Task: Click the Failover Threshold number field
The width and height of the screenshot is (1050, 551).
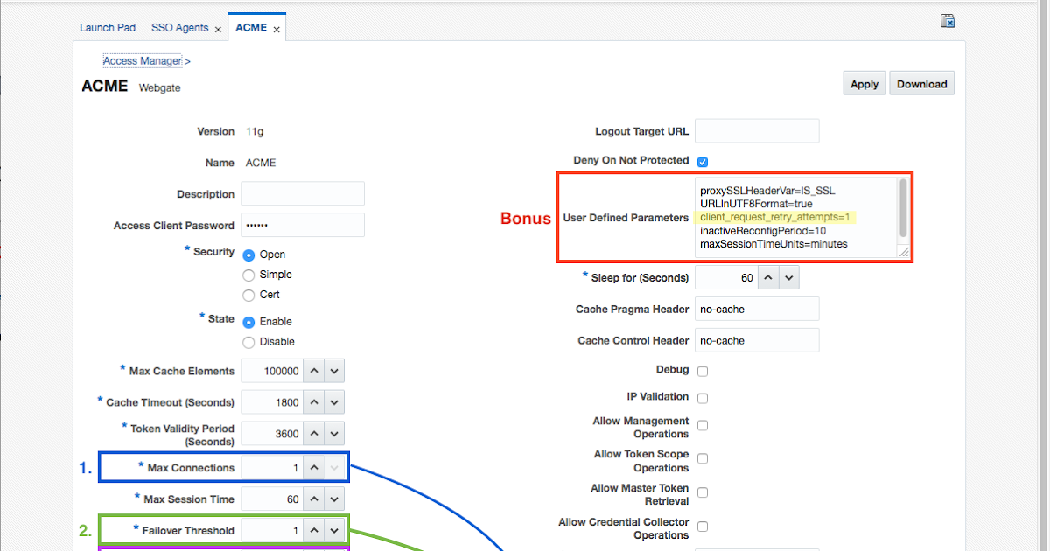Action: [272, 531]
